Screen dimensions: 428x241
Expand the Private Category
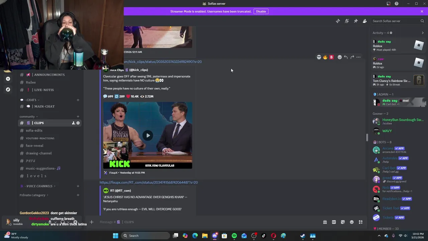click(x=34, y=195)
